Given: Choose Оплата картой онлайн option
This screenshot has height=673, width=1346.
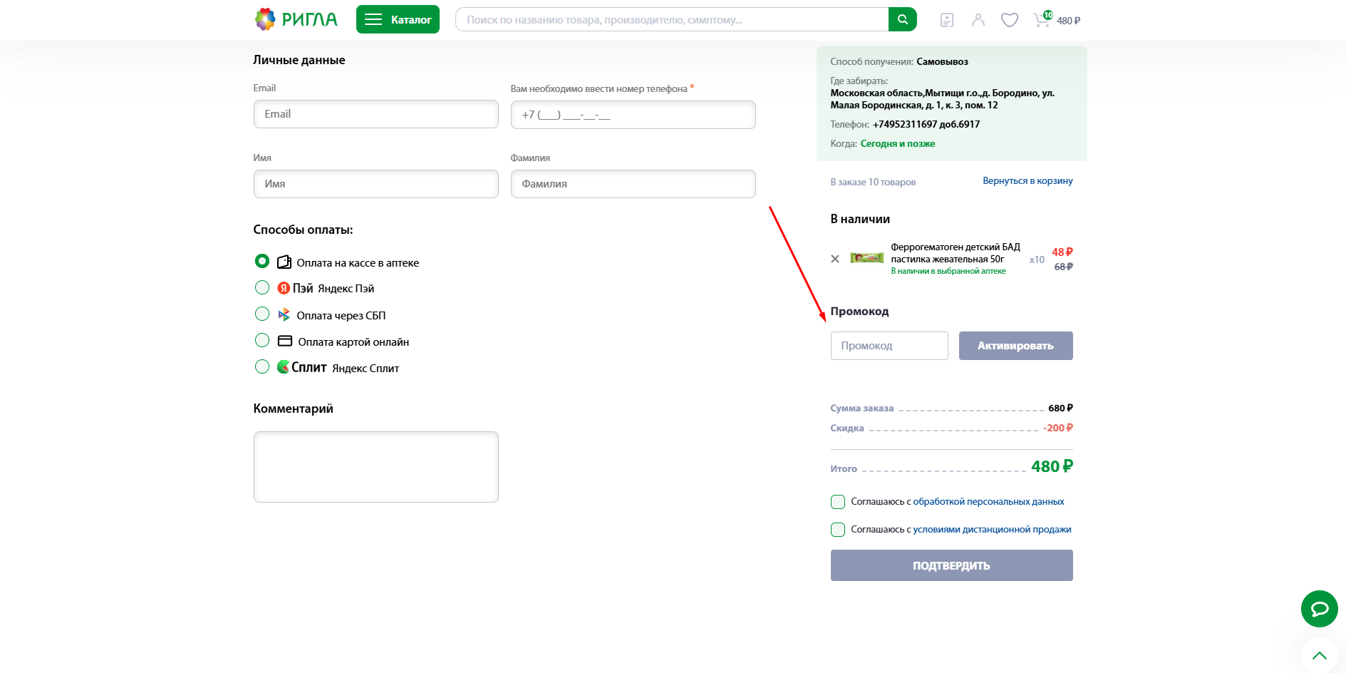Looking at the screenshot, I should click(x=262, y=341).
